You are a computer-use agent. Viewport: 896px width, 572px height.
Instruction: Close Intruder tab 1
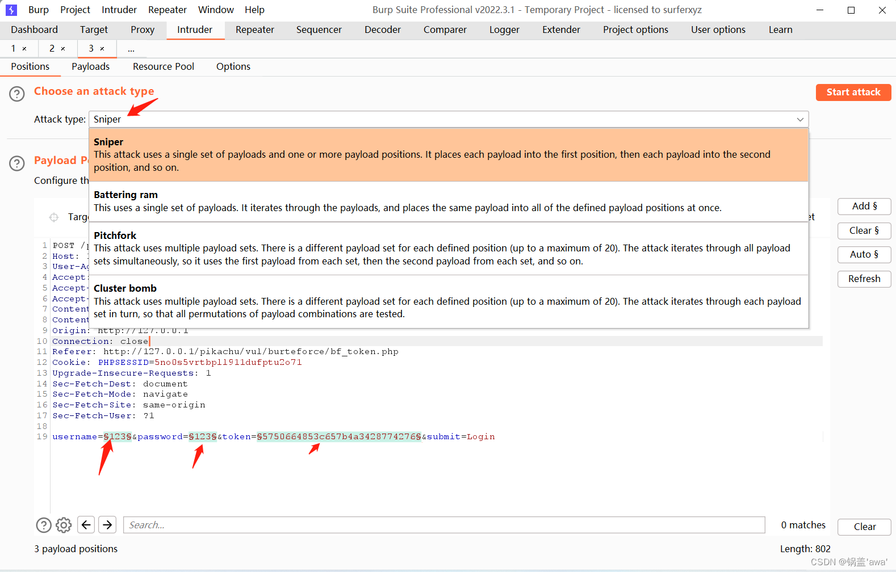pyautogui.click(x=24, y=49)
